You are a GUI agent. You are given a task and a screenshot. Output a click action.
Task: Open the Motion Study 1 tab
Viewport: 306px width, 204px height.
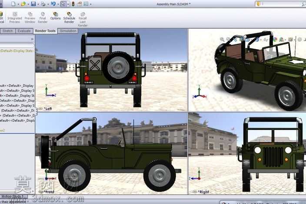tap(13, 196)
